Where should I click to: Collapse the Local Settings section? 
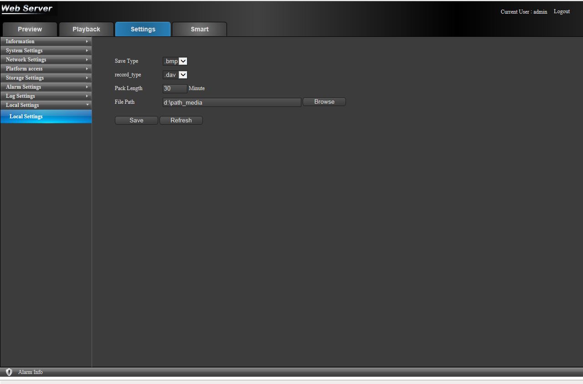click(46, 105)
